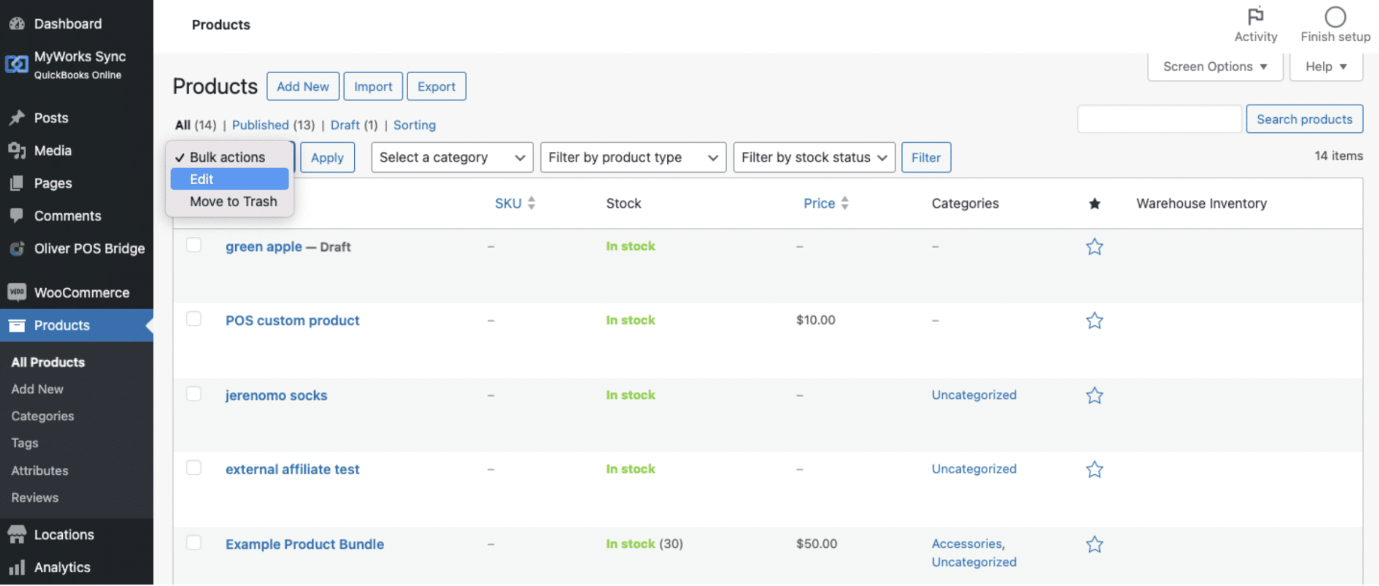The width and height of the screenshot is (1379, 586).
Task: Click the Finish setup circle icon
Action: 1335,17
